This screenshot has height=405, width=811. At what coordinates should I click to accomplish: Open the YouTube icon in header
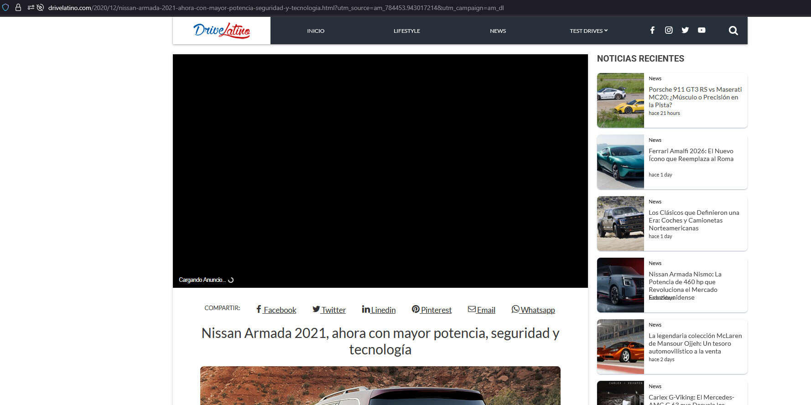pyautogui.click(x=702, y=30)
